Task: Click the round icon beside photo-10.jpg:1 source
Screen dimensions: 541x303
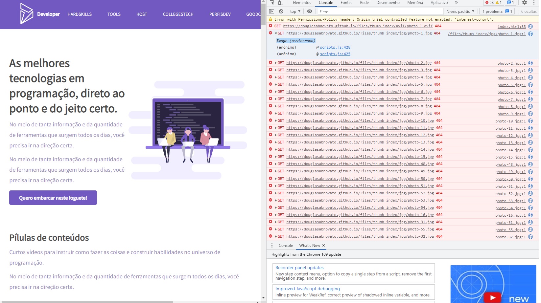Action: (530, 121)
